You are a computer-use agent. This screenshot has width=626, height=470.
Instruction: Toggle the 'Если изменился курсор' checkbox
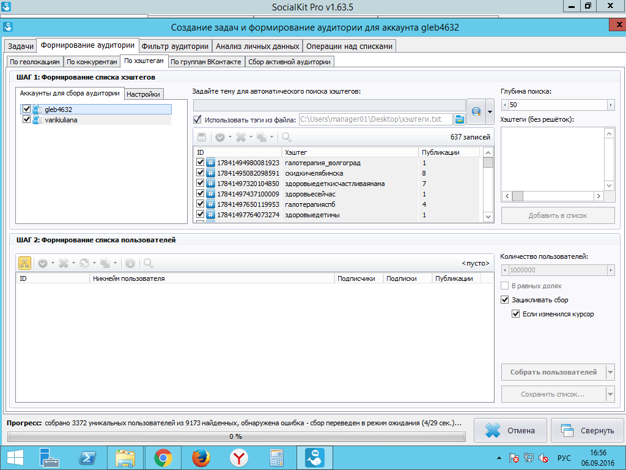[516, 314]
